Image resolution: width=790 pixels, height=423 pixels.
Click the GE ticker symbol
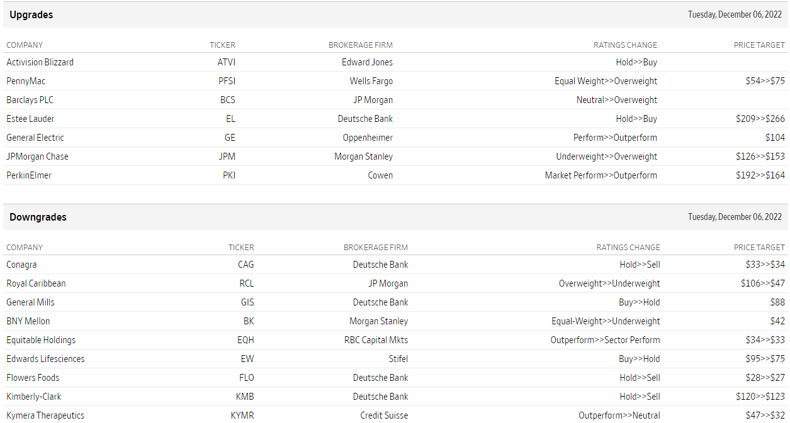(x=230, y=138)
